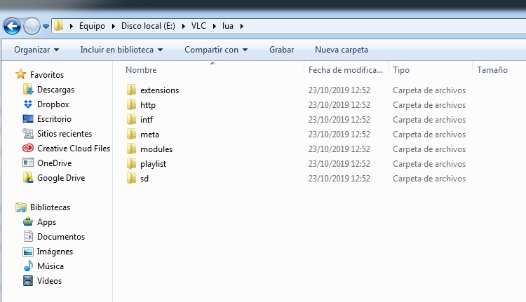Screen dimensions: 526x302
Task: Create folder with Nueva carpeta button
Action: (x=341, y=50)
